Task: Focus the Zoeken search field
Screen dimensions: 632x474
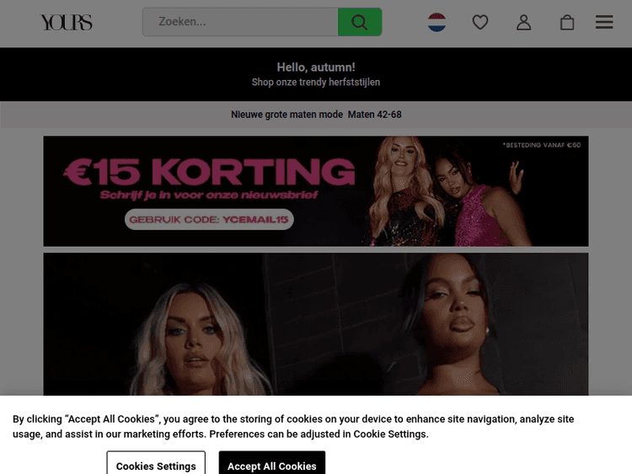Action: 241,22
